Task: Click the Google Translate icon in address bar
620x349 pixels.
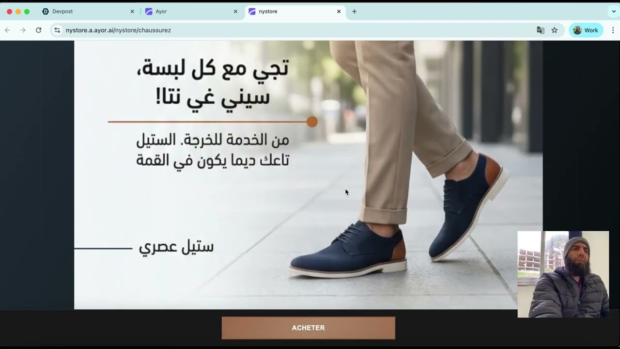Action: (541, 30)
